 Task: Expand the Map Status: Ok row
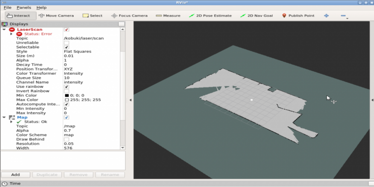[x=11, y=122]
